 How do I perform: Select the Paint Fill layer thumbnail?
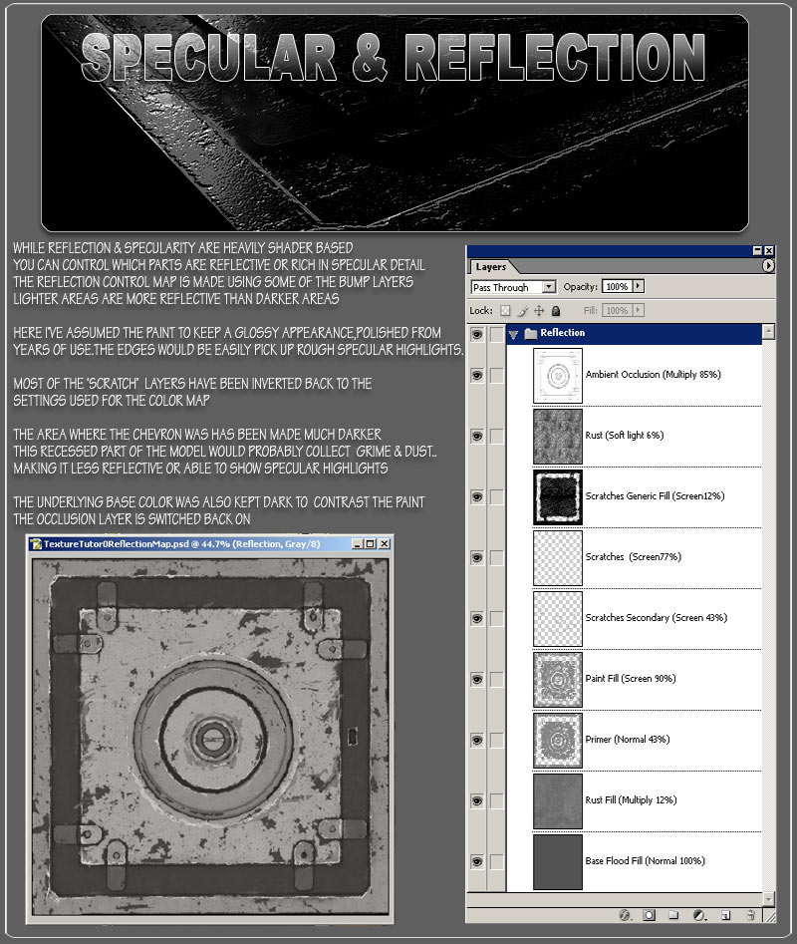click(558, 680)
